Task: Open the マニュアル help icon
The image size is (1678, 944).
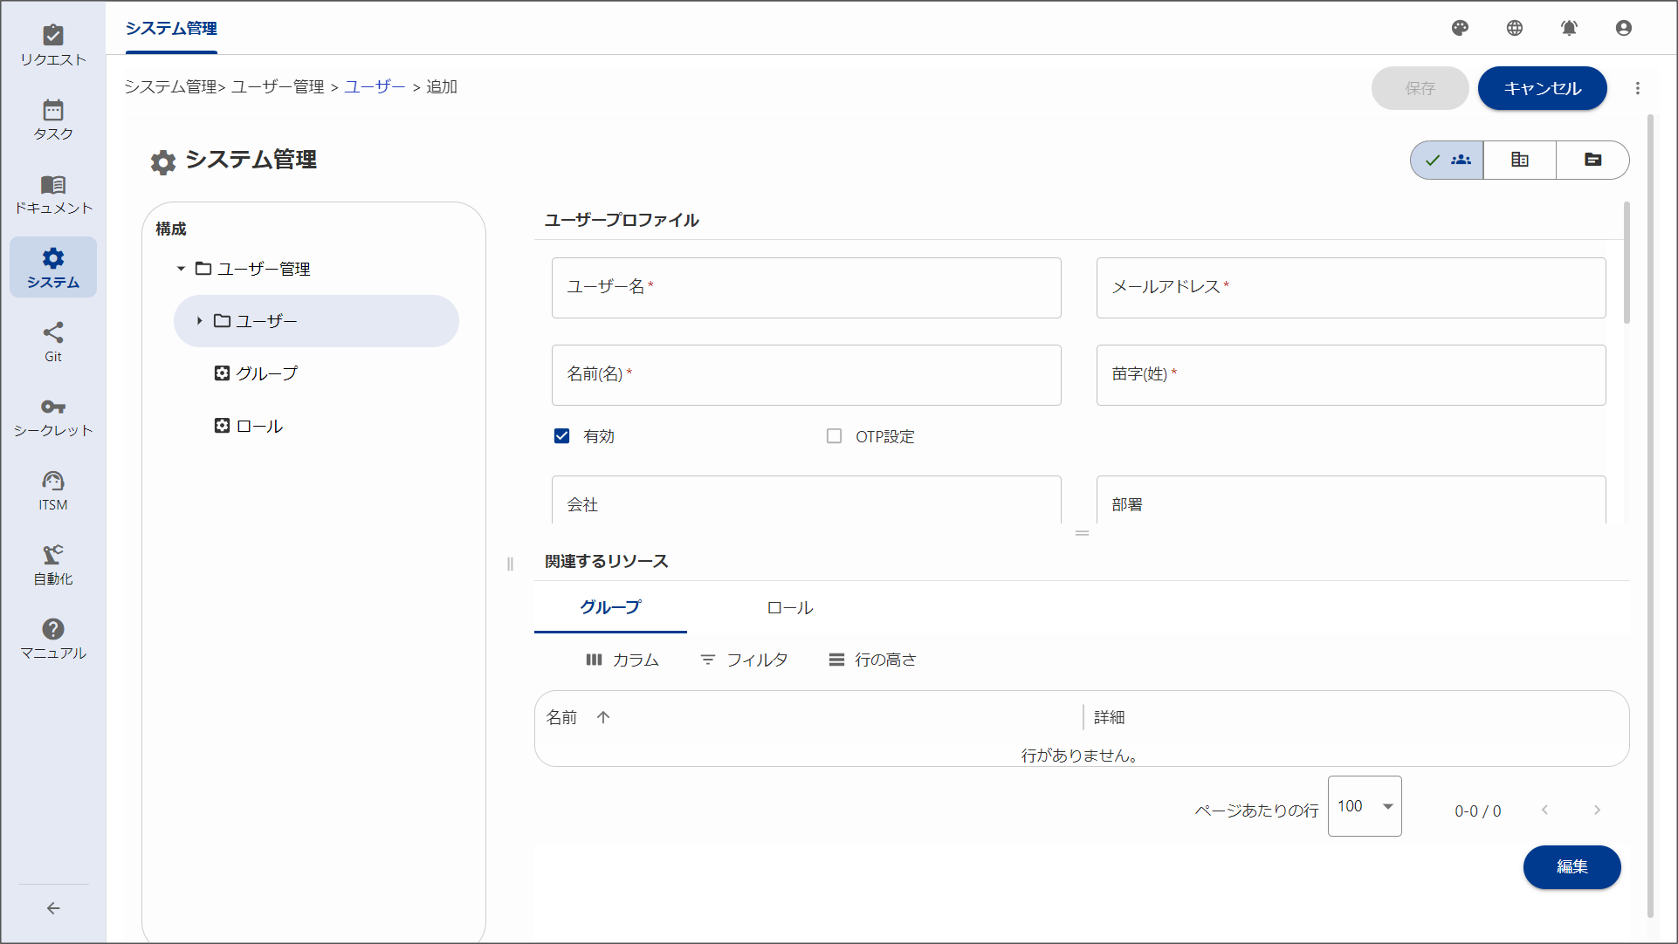Action: click(53, 629)
